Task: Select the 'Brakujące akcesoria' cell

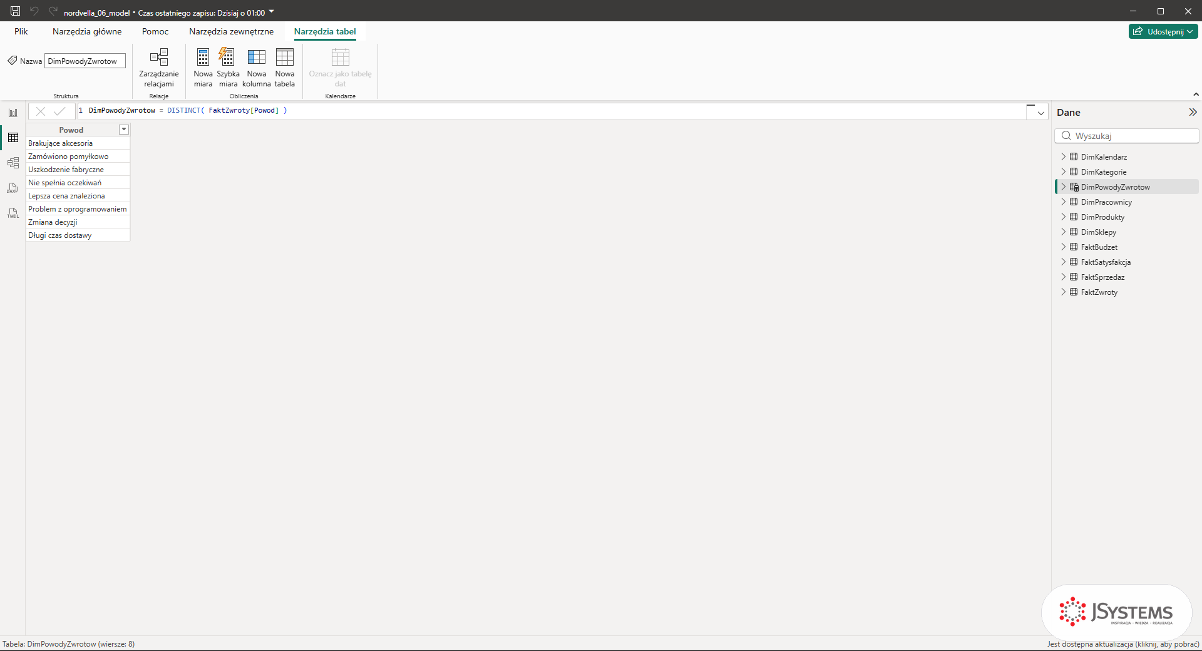Action: (x=78, y=143)
